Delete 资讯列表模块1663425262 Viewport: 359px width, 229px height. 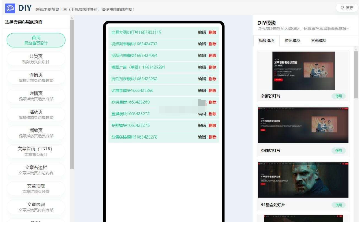212,79
